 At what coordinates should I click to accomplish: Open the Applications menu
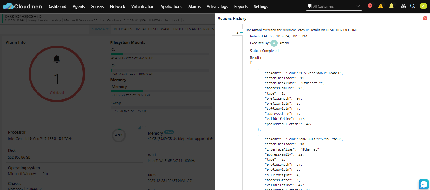pyautogui.click(x=171, y=6)
